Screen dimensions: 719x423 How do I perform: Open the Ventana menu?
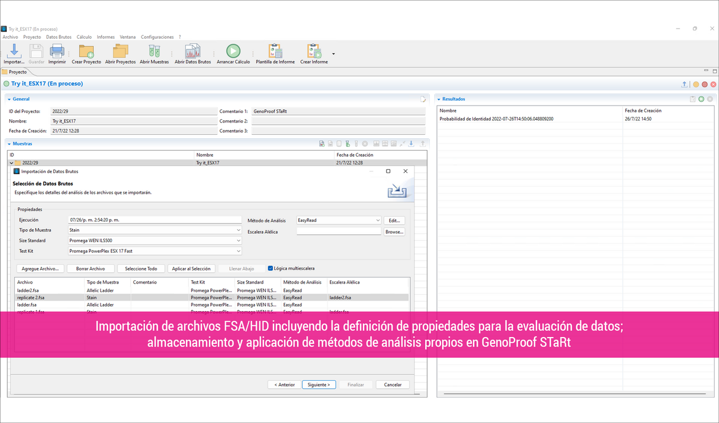(x=128, y=37)
